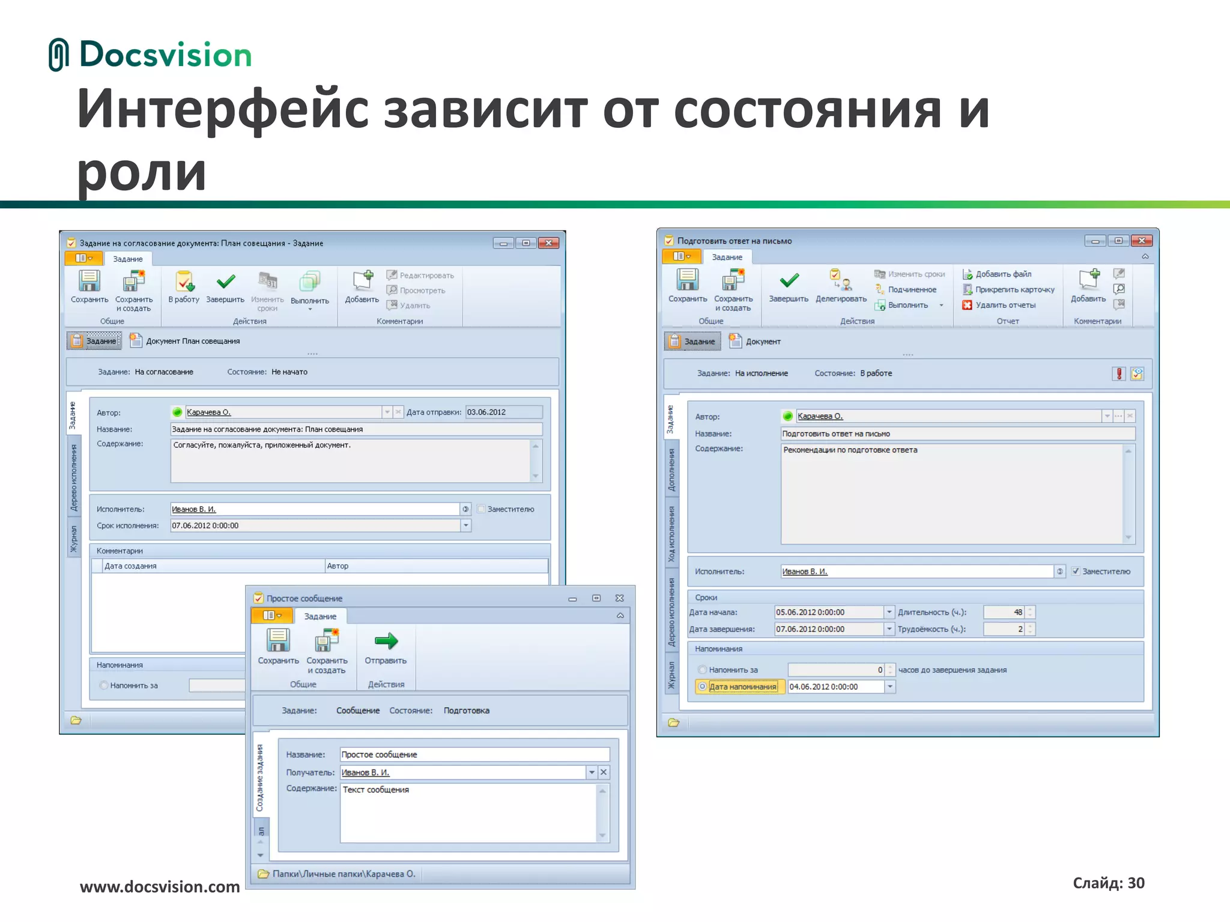The width and height of the screenshot is (1230, 922).
Task: Click Удалить отчеты toolbar item
Action: (999, 305)
